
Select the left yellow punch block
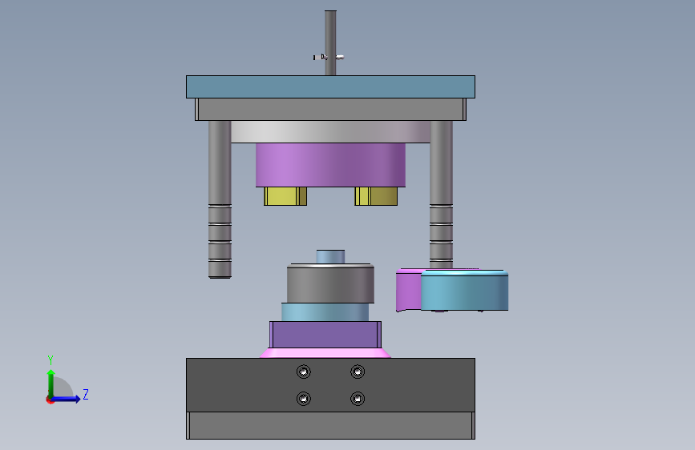pos(285,196)
